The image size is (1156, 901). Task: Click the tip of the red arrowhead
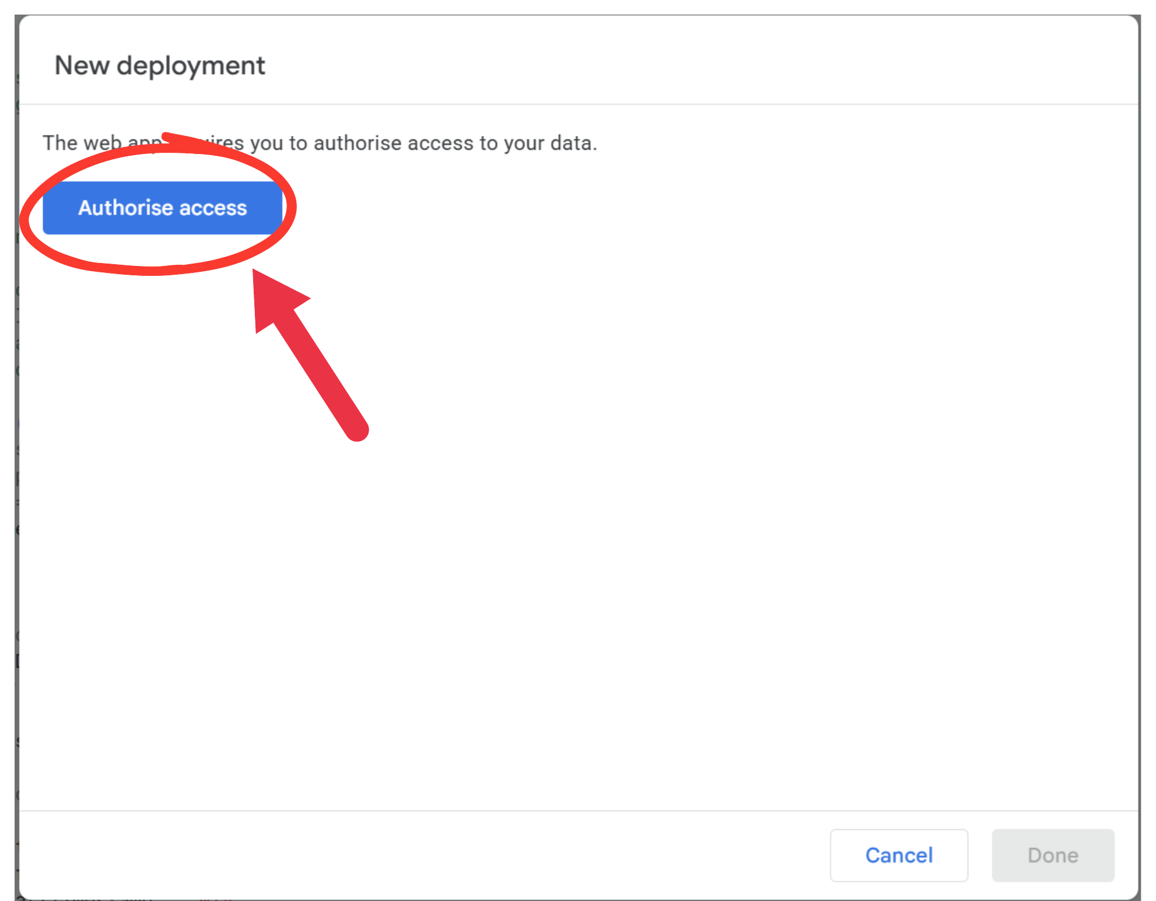tap(254, 272)
